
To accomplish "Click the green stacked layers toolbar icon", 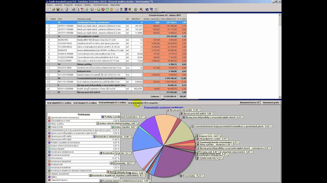I will coord(130,9).
